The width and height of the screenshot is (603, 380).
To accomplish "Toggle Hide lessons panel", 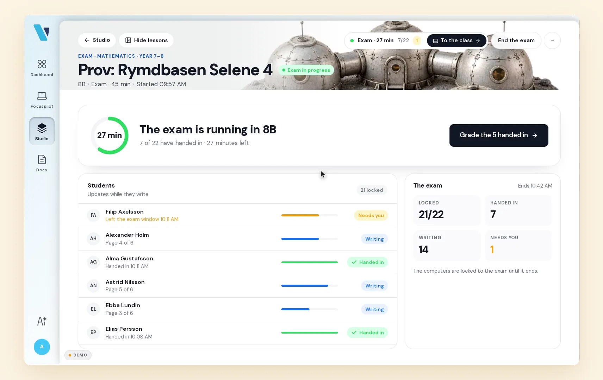I will 147,40.
